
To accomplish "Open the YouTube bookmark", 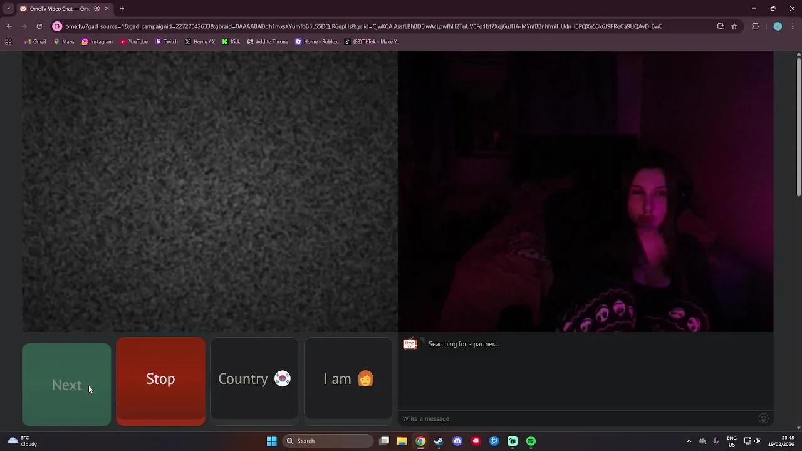I will (134, 41).
